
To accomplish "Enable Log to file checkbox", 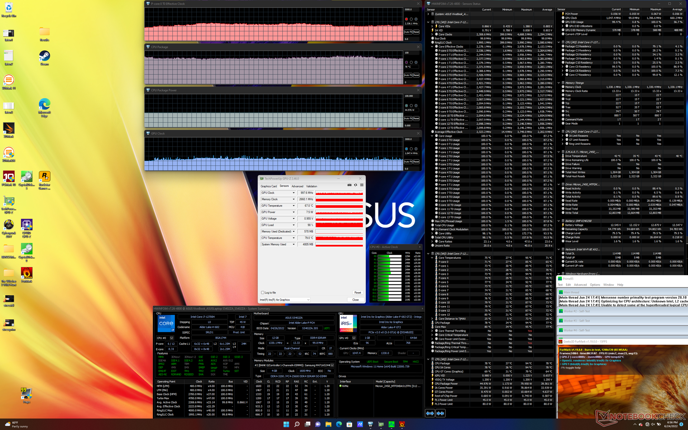I will pos(263,292).
